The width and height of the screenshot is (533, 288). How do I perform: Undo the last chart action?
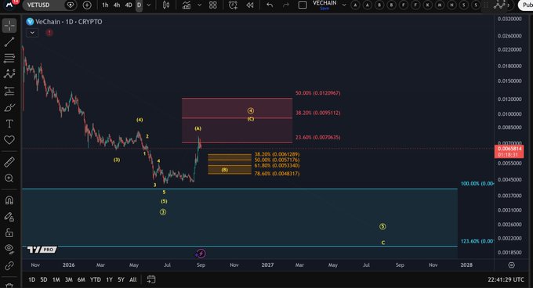click(270, 5)
